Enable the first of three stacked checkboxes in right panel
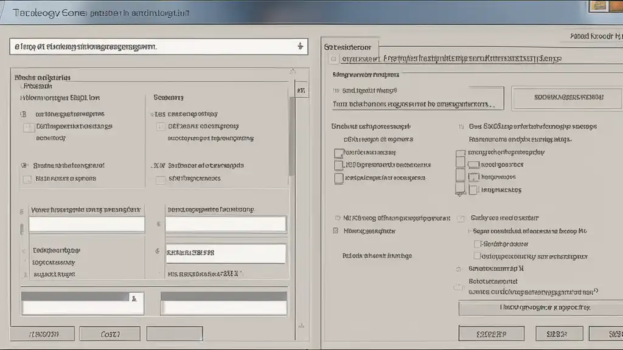This screenshot has width=623, height=350. 339,153
